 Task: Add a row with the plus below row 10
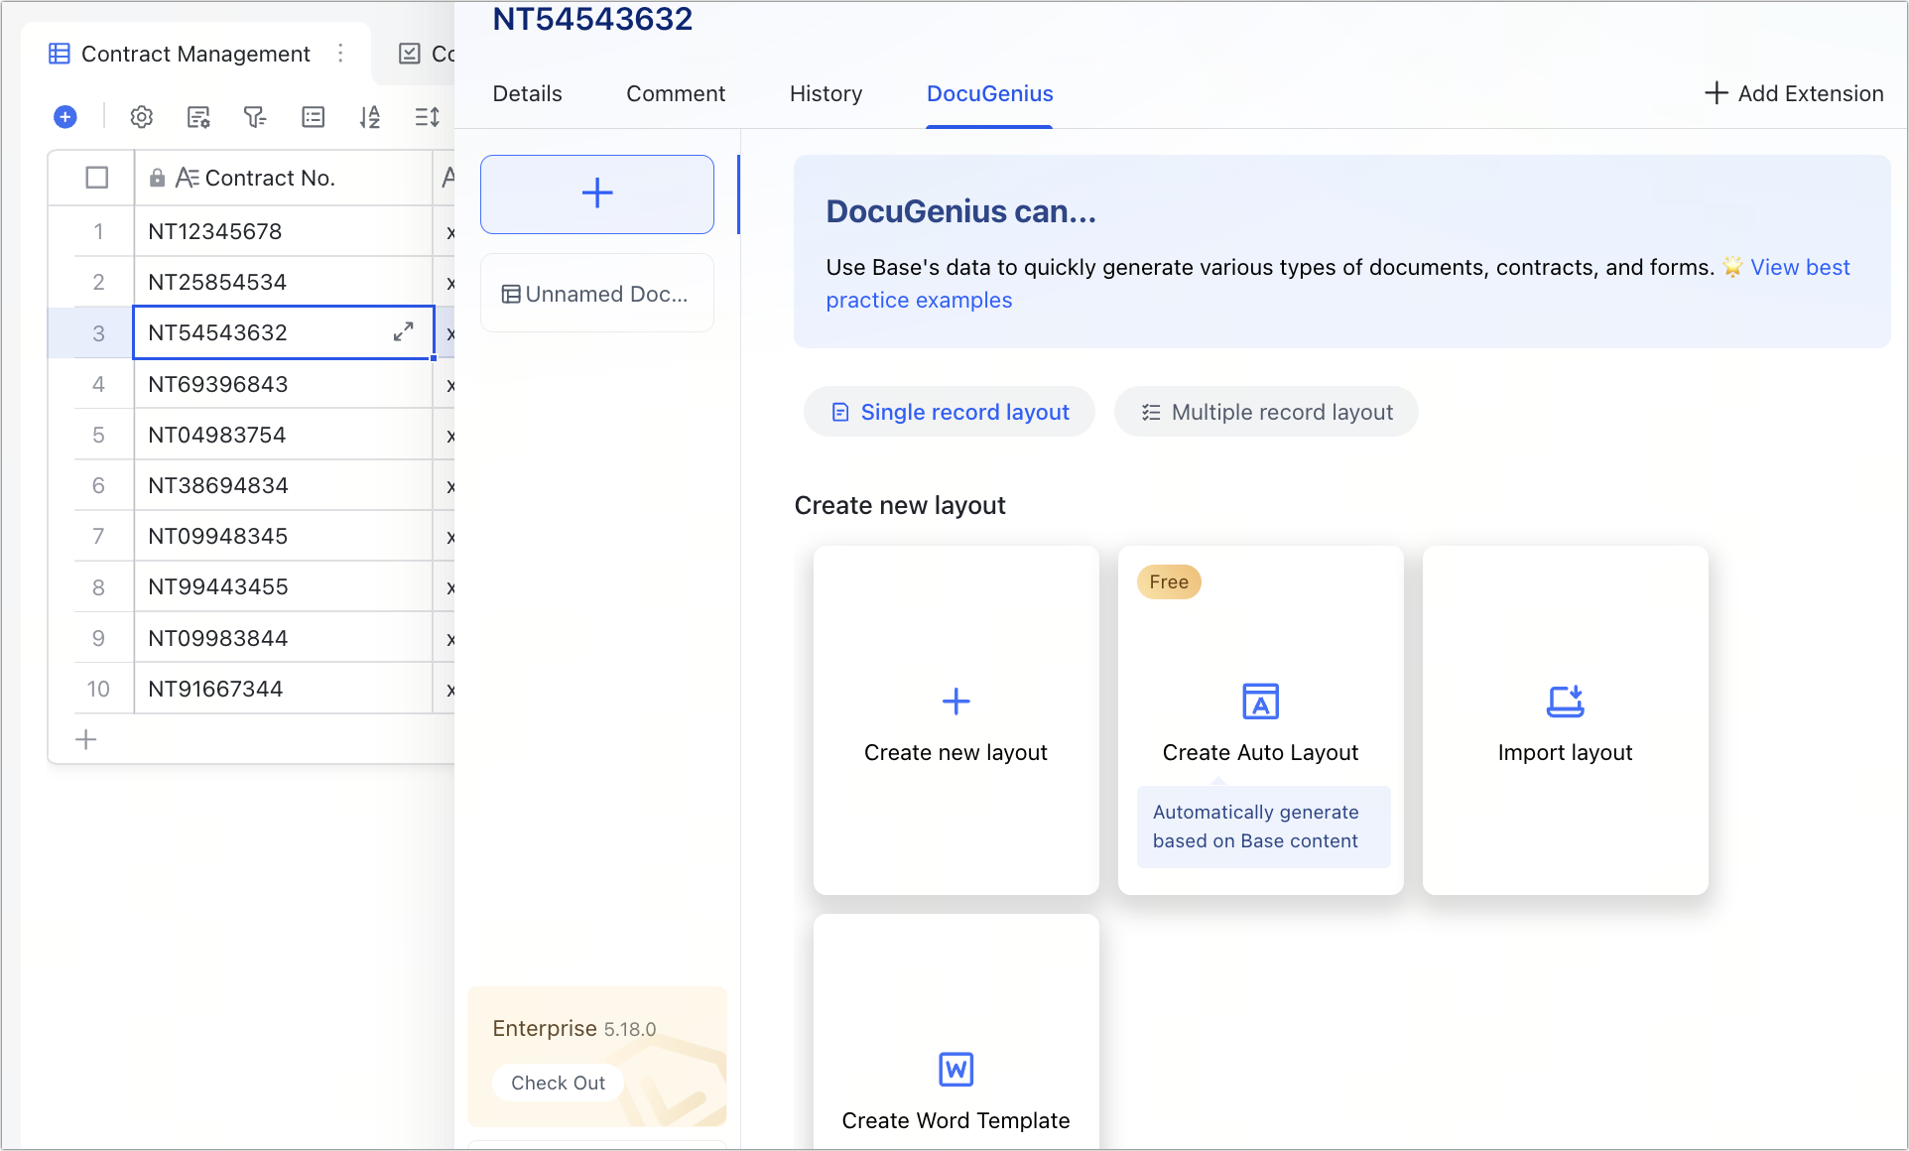[86, 738]
